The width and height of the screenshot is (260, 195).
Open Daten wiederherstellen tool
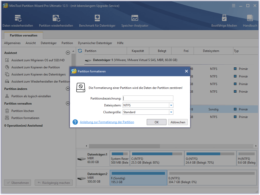tap(18, 21)
